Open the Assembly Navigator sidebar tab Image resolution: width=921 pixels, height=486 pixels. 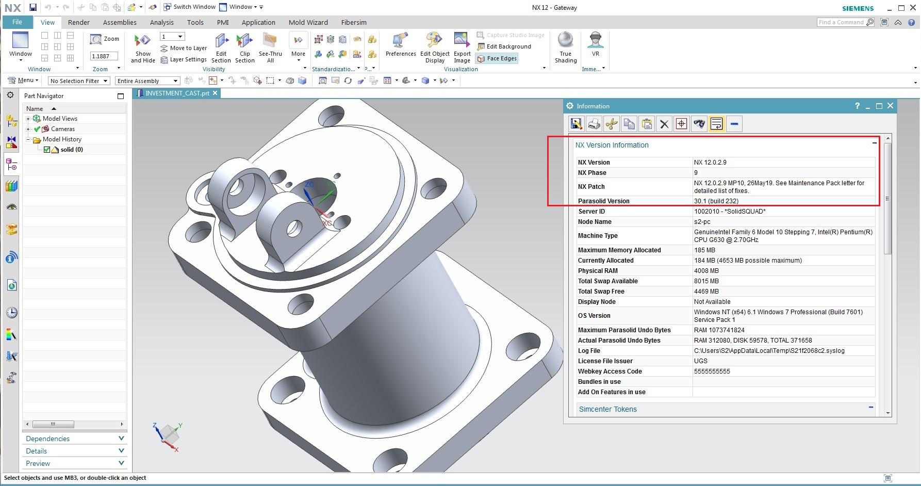pyautogui.click(x=11, y=121)
